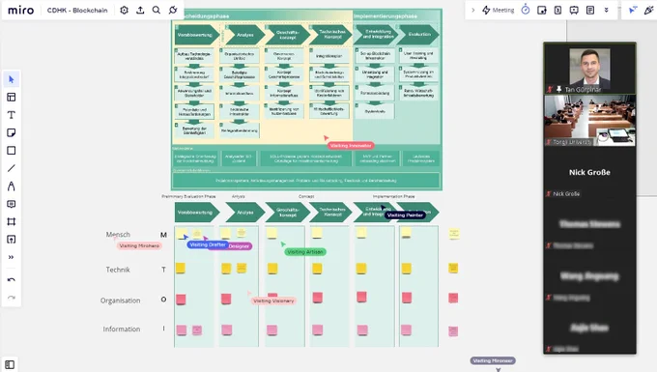
Task: Open the Meeting button
Action: [x=499, y=10]
